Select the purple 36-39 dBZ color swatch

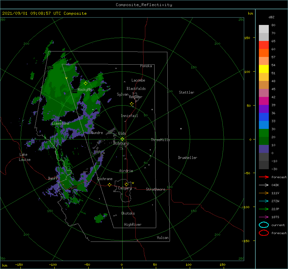[x=264, y=109]
